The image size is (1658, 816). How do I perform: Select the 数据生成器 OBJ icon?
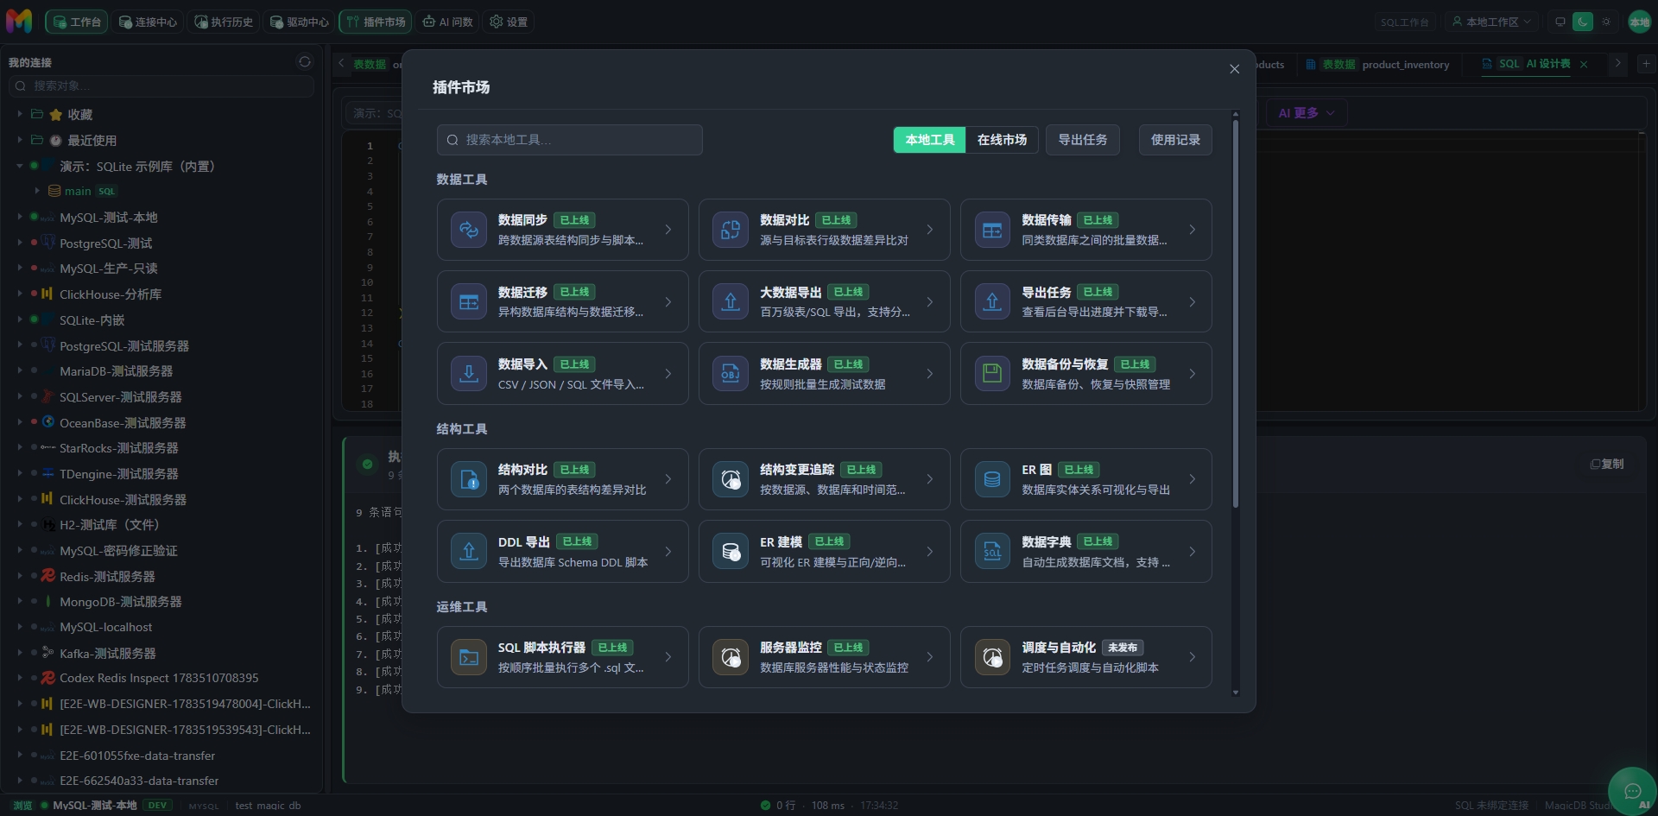[731, 373]
